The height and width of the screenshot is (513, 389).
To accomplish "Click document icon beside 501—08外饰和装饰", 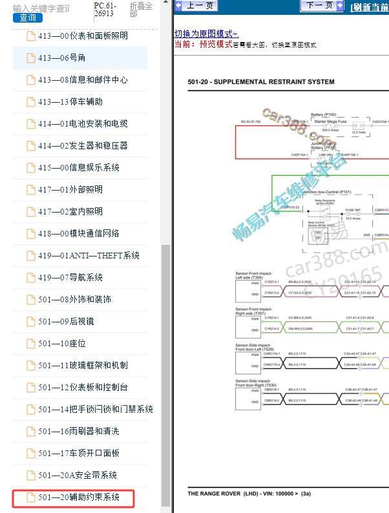I will pyautogui.click(x=31, y=299).
